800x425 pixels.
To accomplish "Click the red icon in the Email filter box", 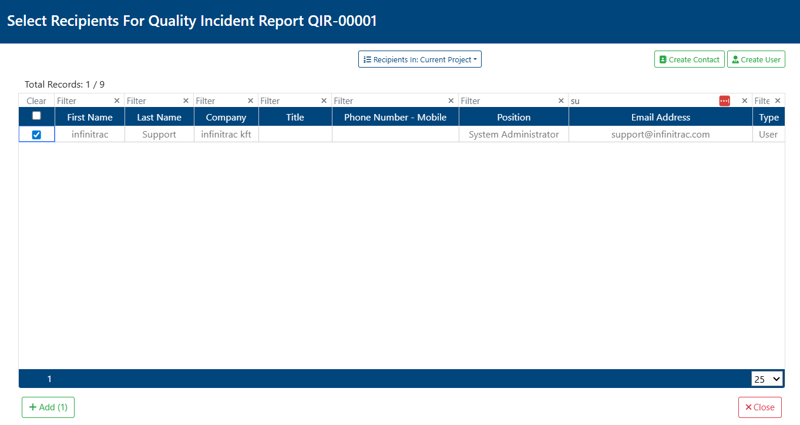I will pyautogui.click(x=724, y=101).
